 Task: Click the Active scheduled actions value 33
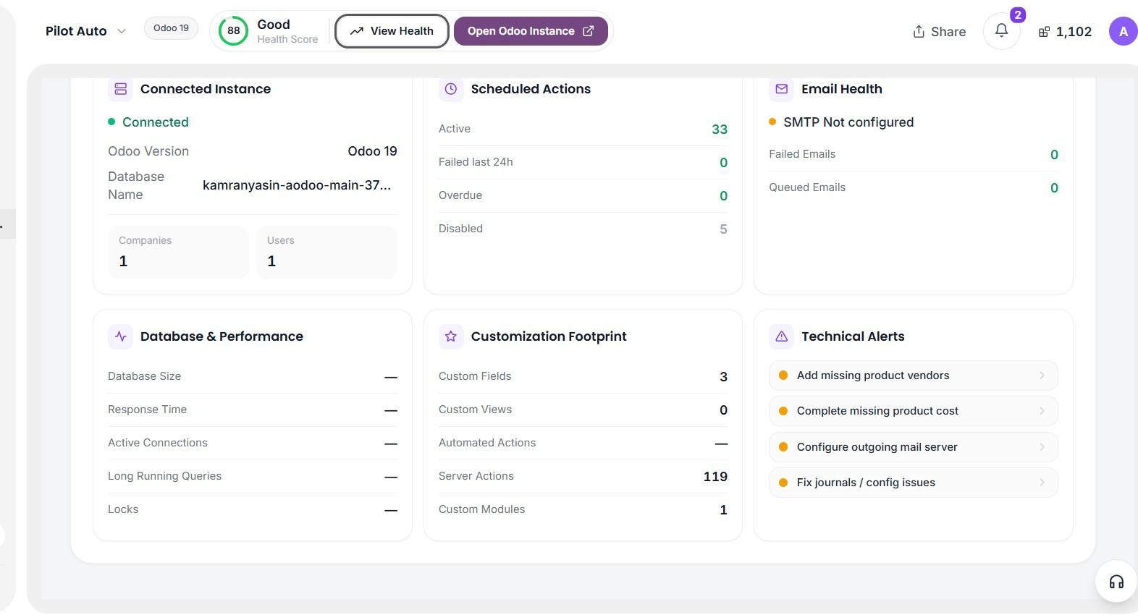[720, 130]
